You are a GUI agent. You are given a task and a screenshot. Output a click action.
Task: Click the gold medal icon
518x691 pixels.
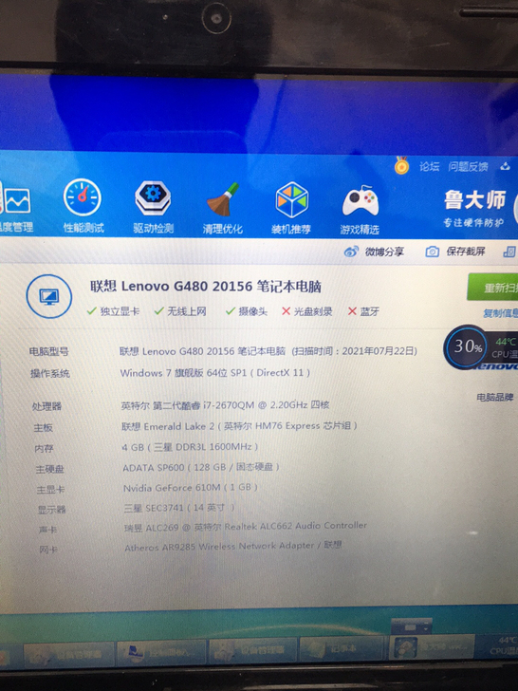pos(401,166)
